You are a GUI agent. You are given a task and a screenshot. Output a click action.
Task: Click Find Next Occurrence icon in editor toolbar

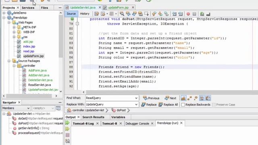coord(134,14)
